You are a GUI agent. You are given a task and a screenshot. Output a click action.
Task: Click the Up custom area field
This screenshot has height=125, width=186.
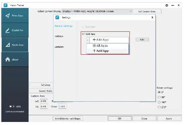pos(44,107)
